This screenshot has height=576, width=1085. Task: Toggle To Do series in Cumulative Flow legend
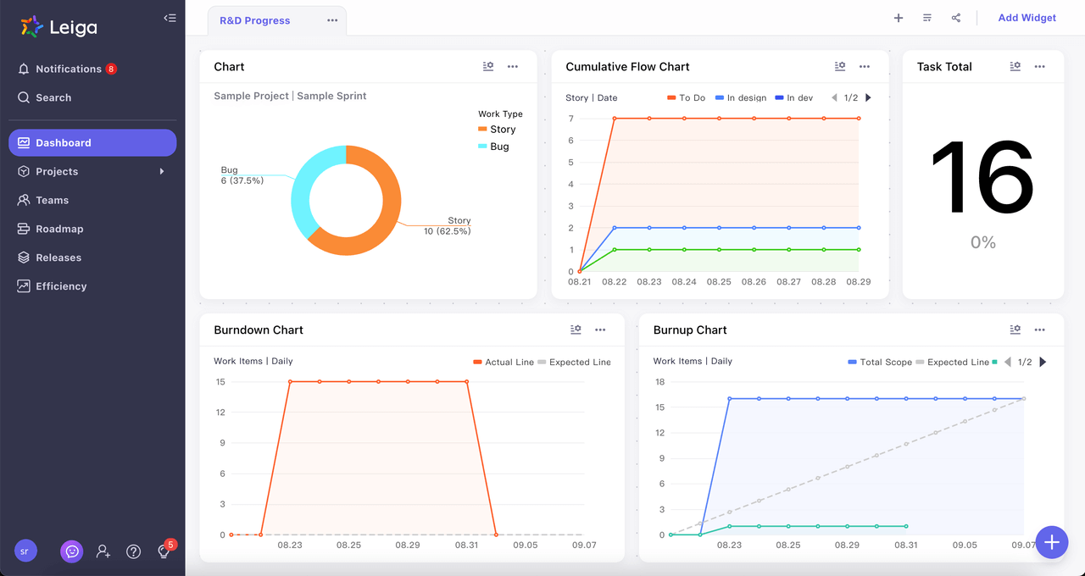click(687, 98)
